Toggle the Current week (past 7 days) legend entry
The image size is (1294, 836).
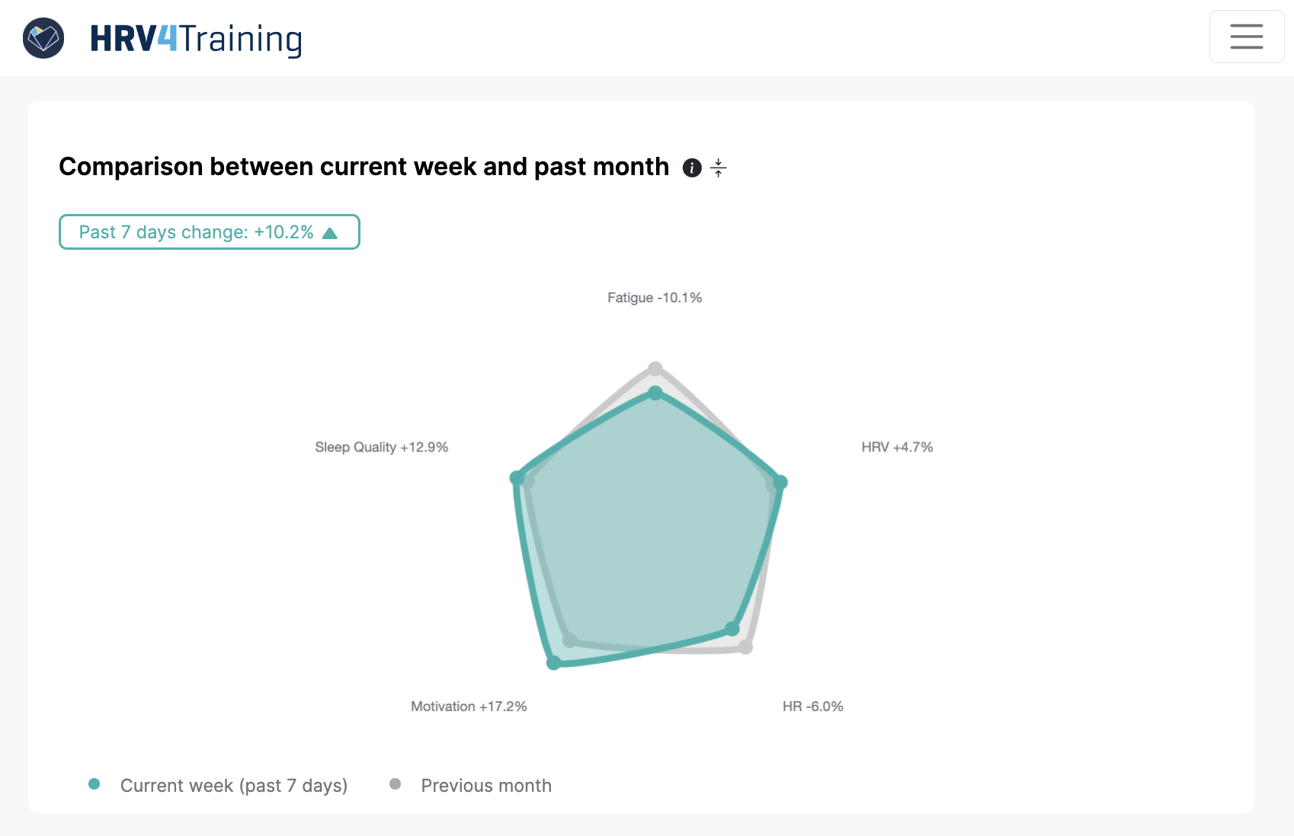pos(234,785)
